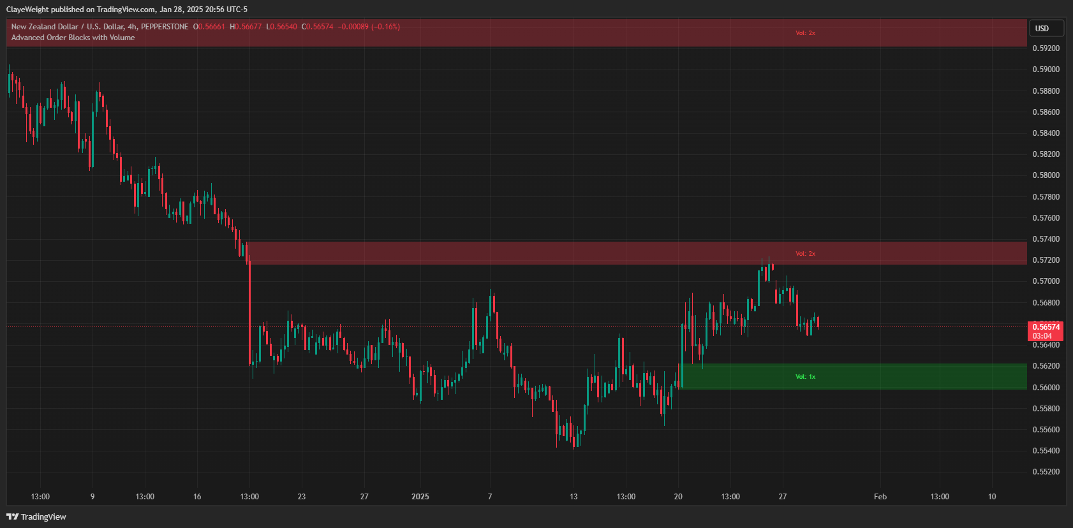Image resolution: width=1073 pixels, height=528 pixels.
Task: Click the 0.56800 price axis label
Action: click(1046, 303)
